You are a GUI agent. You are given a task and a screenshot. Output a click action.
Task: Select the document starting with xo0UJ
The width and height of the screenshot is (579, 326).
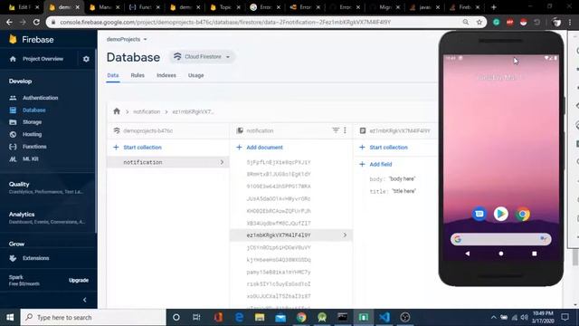coord(279,296)
